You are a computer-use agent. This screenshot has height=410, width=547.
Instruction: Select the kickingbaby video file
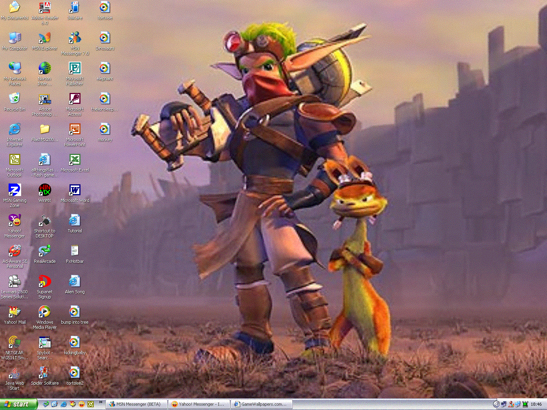pos(75,346)
